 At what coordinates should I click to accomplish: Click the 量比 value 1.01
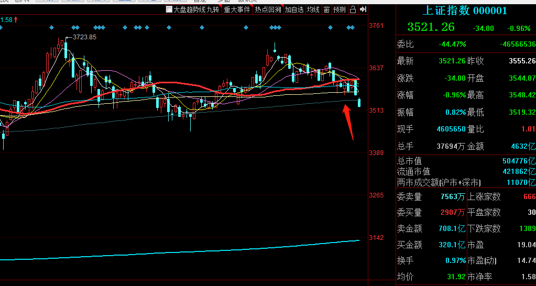point(529,129)
